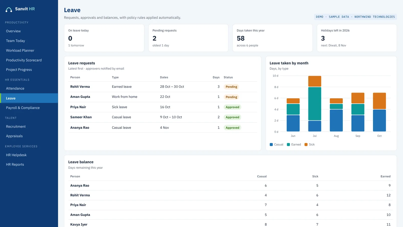Click the Pending badge for Aman Gupta

pos(231,97)
